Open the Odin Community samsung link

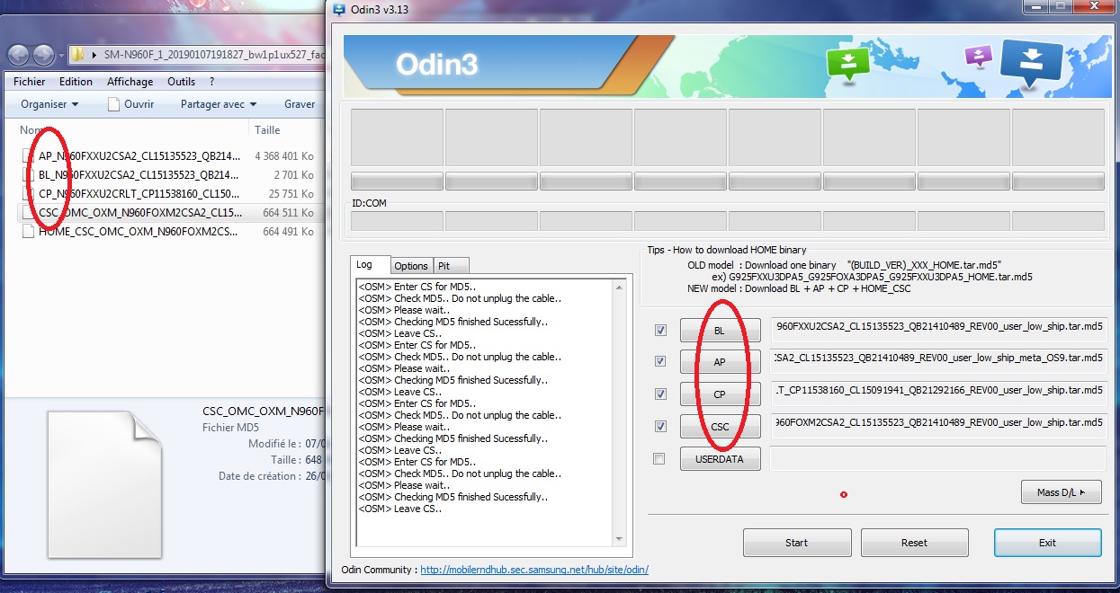point(534,570)
